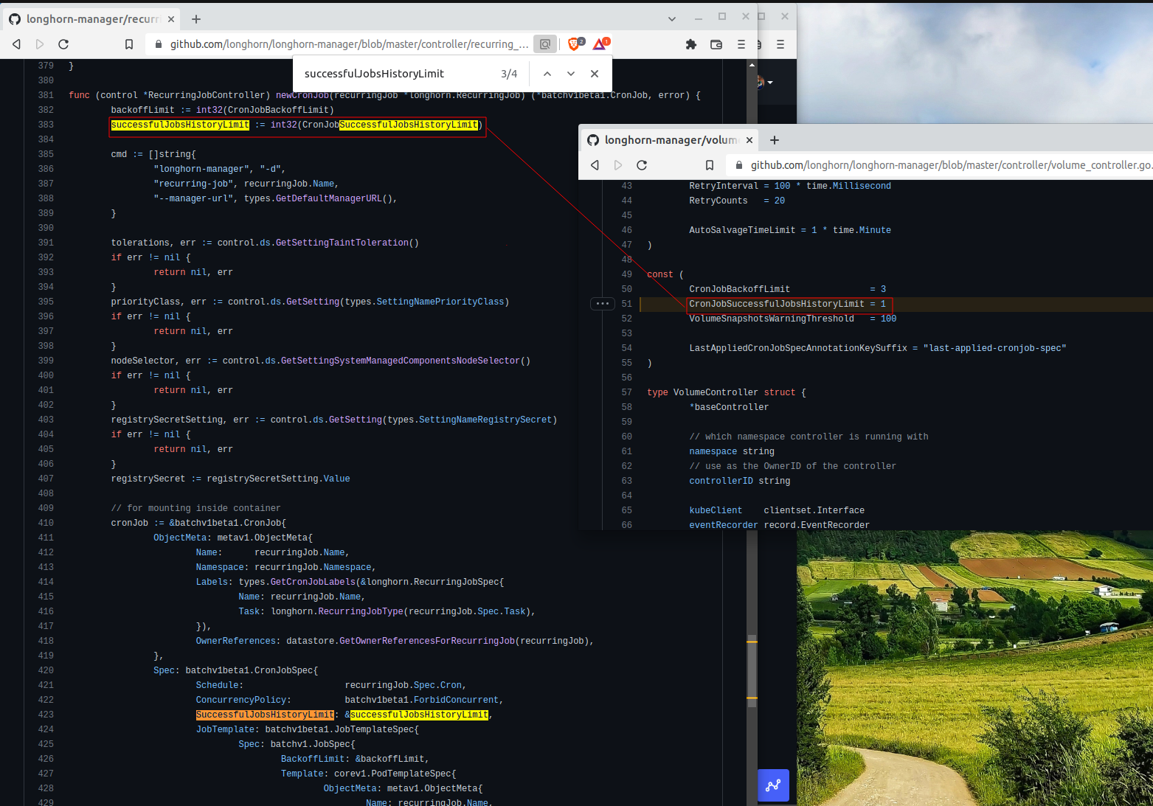
Task: Click scrollbar up arrow in recurring job page
Action: (752, 65)
